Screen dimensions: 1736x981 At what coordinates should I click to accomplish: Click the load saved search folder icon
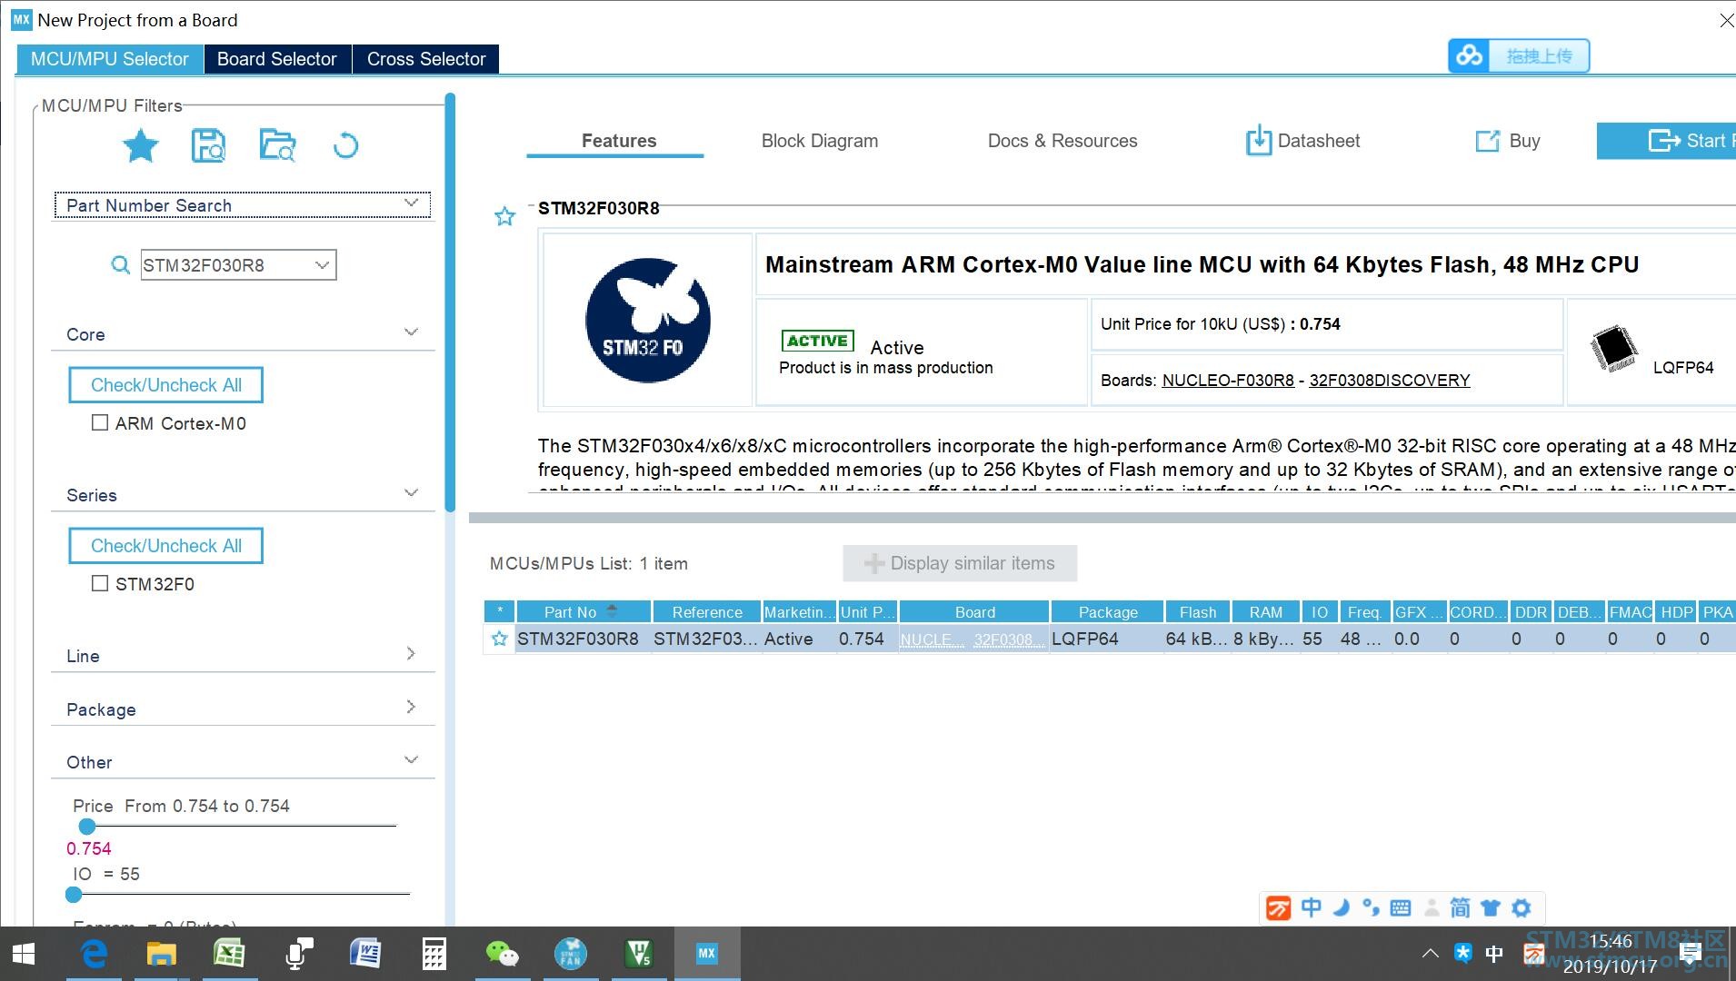(x=277, y=145)
